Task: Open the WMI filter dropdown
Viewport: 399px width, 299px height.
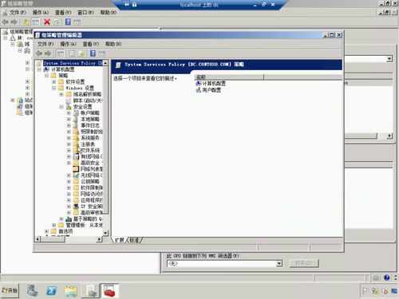Action: coord(279,264)
